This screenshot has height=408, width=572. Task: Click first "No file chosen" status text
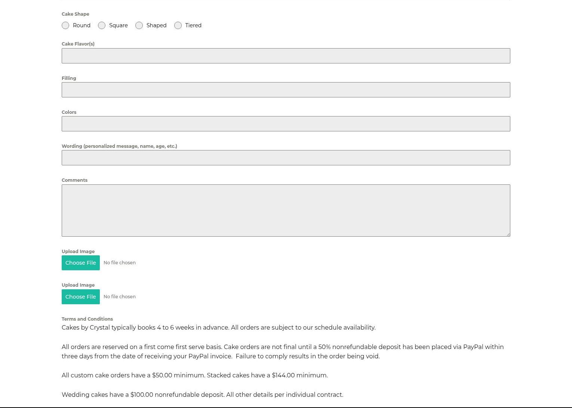[119, 262]
